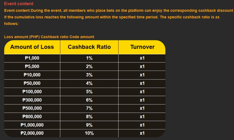Click the 1% cashback ratio cell
Screen dimensions: 234x140
[89, 58]
